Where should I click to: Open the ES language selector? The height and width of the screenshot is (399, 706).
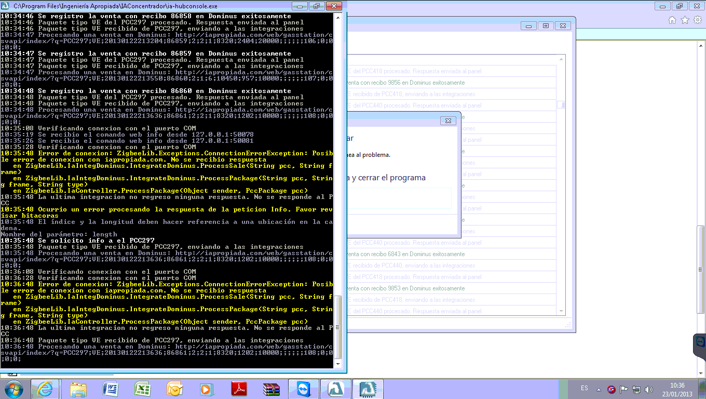pyautogui.click(x=585, y=389)
